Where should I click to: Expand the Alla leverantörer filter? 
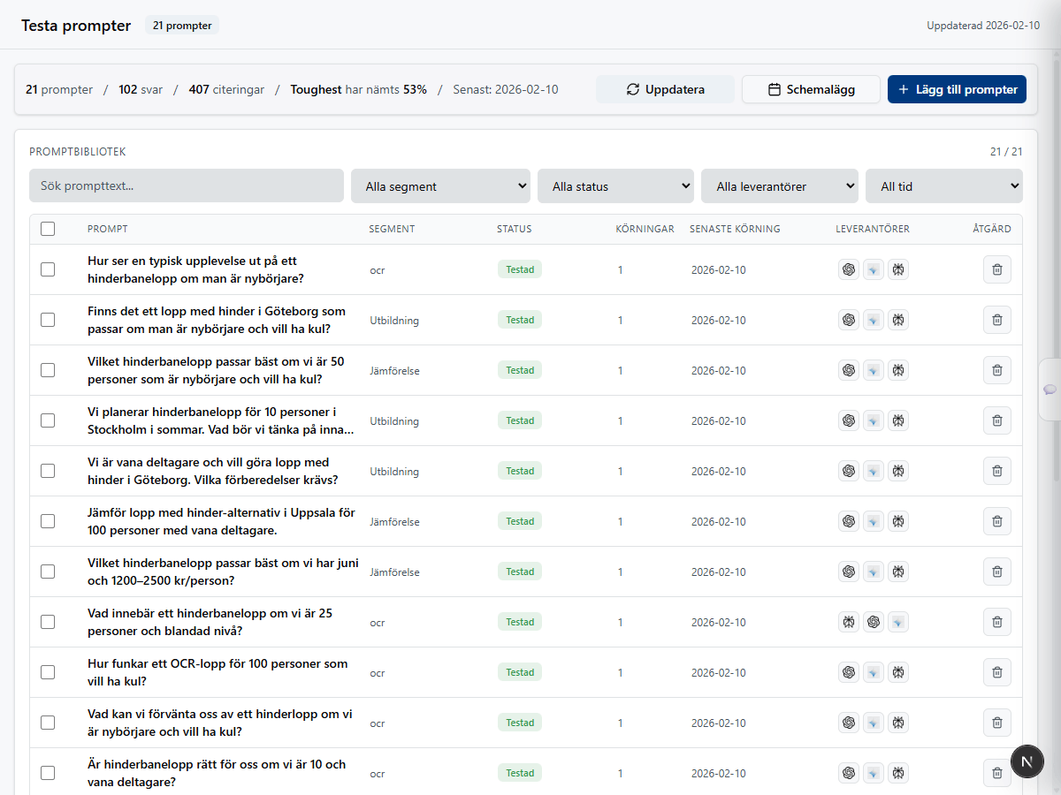click(779, 185)
